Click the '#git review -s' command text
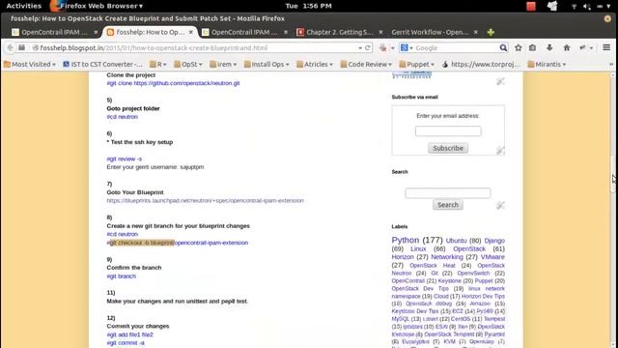This screenshot has height=348, width=618. (125, 159)
